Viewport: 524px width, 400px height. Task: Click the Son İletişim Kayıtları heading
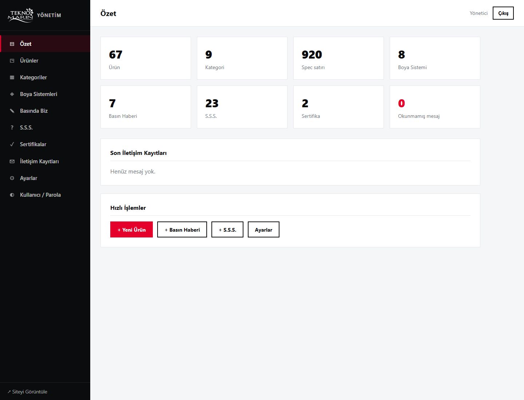(138, 153)
